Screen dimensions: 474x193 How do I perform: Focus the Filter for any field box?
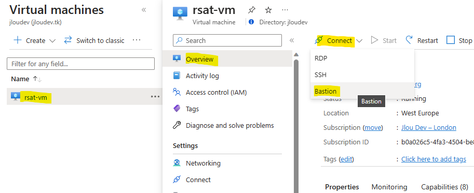[x=80, y=64]
